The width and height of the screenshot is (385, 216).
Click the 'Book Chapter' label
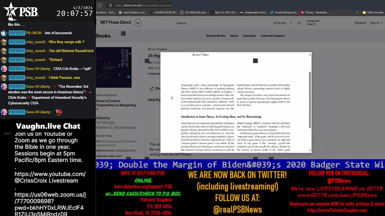tap(158, 49)
